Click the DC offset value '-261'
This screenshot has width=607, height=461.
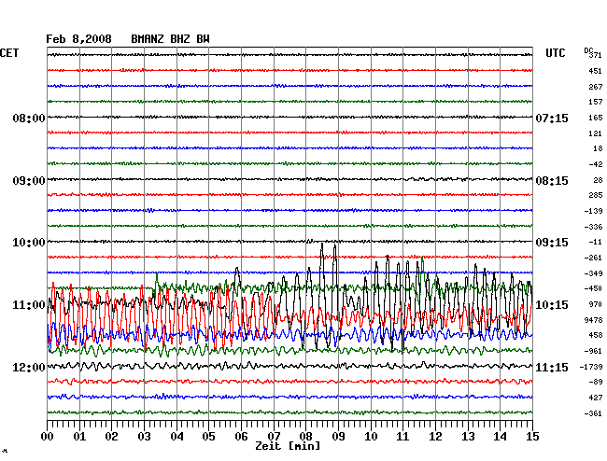pyautogui.click(x=593, y=258)
